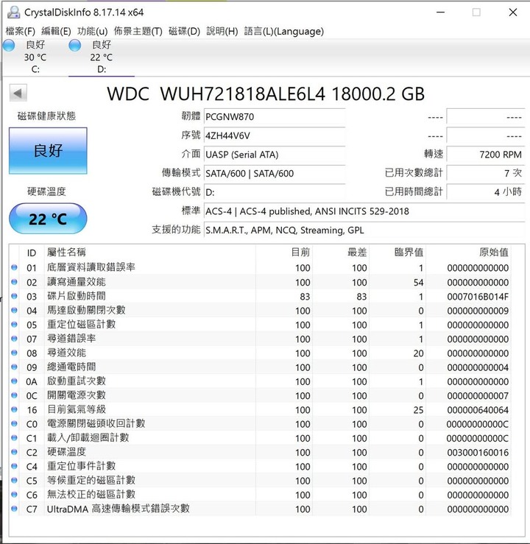
Task: Click the power on count value 7 次
Action: (486, 173)
